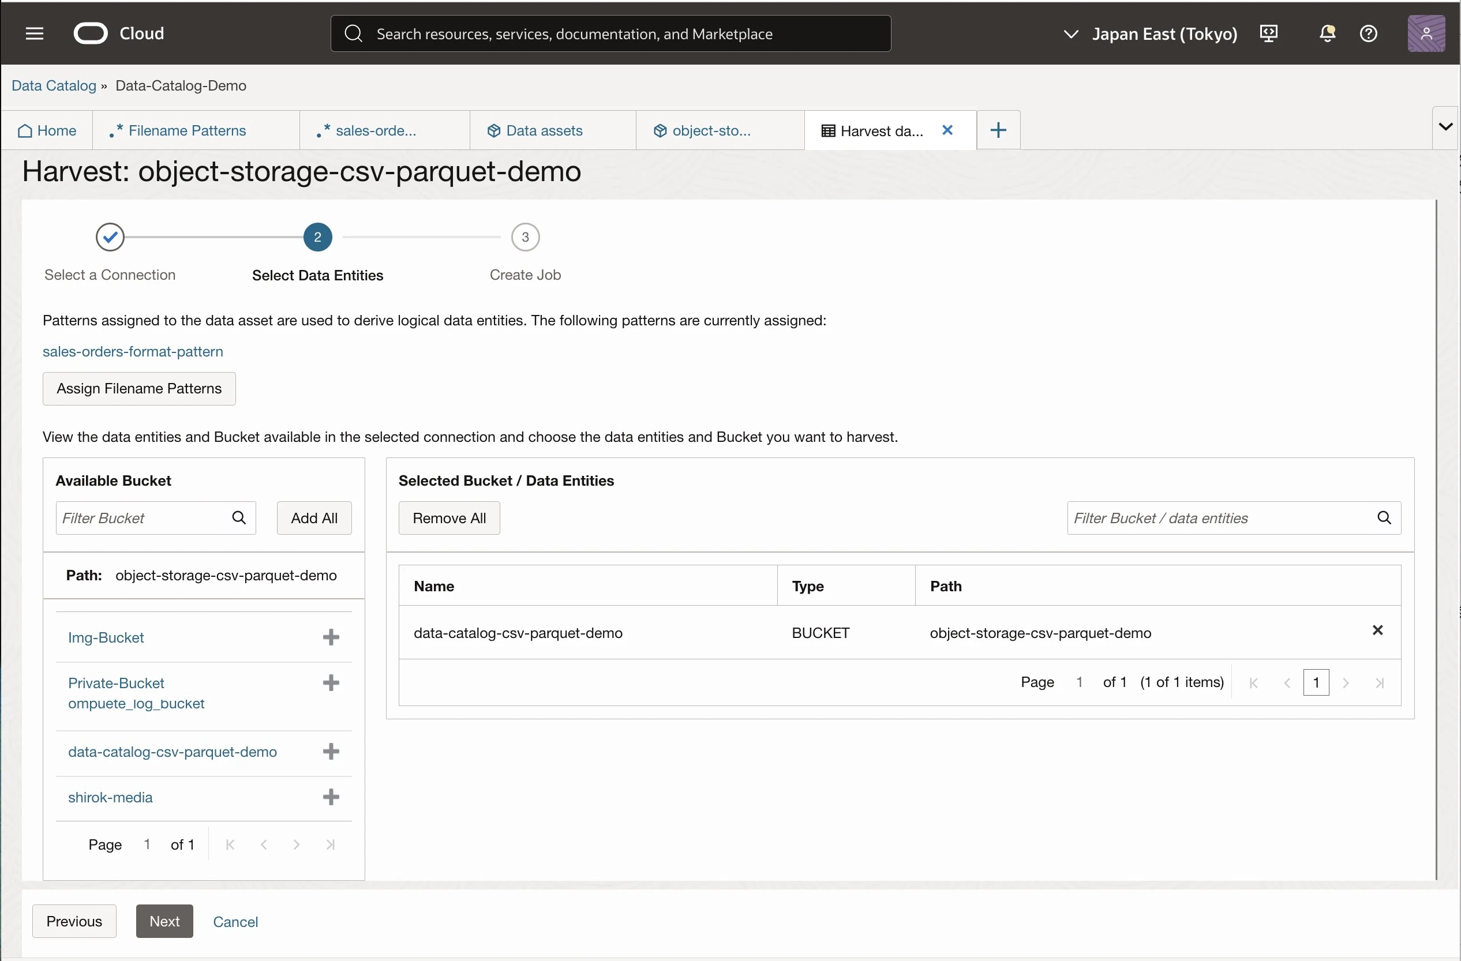Viewport: 1461px width, 961px height.
Task: Open the Img-Bucket link
Action: [x=106, y=637]
